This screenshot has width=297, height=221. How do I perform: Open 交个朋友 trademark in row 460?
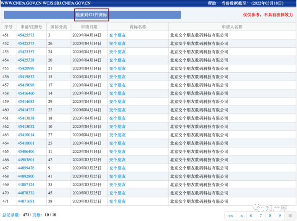pyautogui.click(x=117, y=110)
